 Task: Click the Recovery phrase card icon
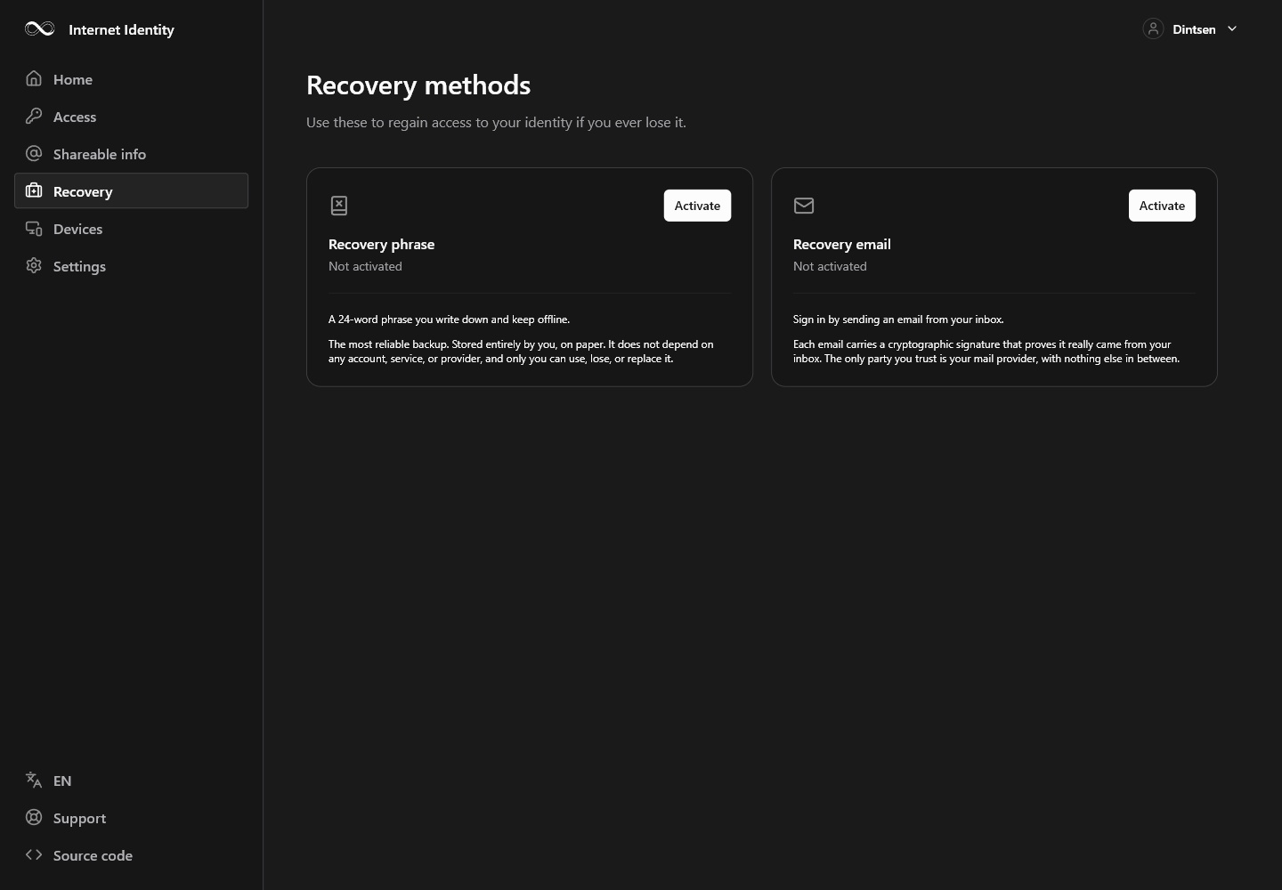coord(339,206)
